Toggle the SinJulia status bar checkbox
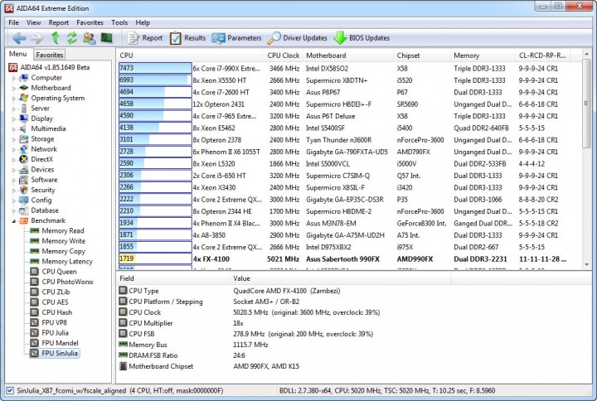This screenshot has height=401, width=597. pyautogui.click(x=10, y=391)
